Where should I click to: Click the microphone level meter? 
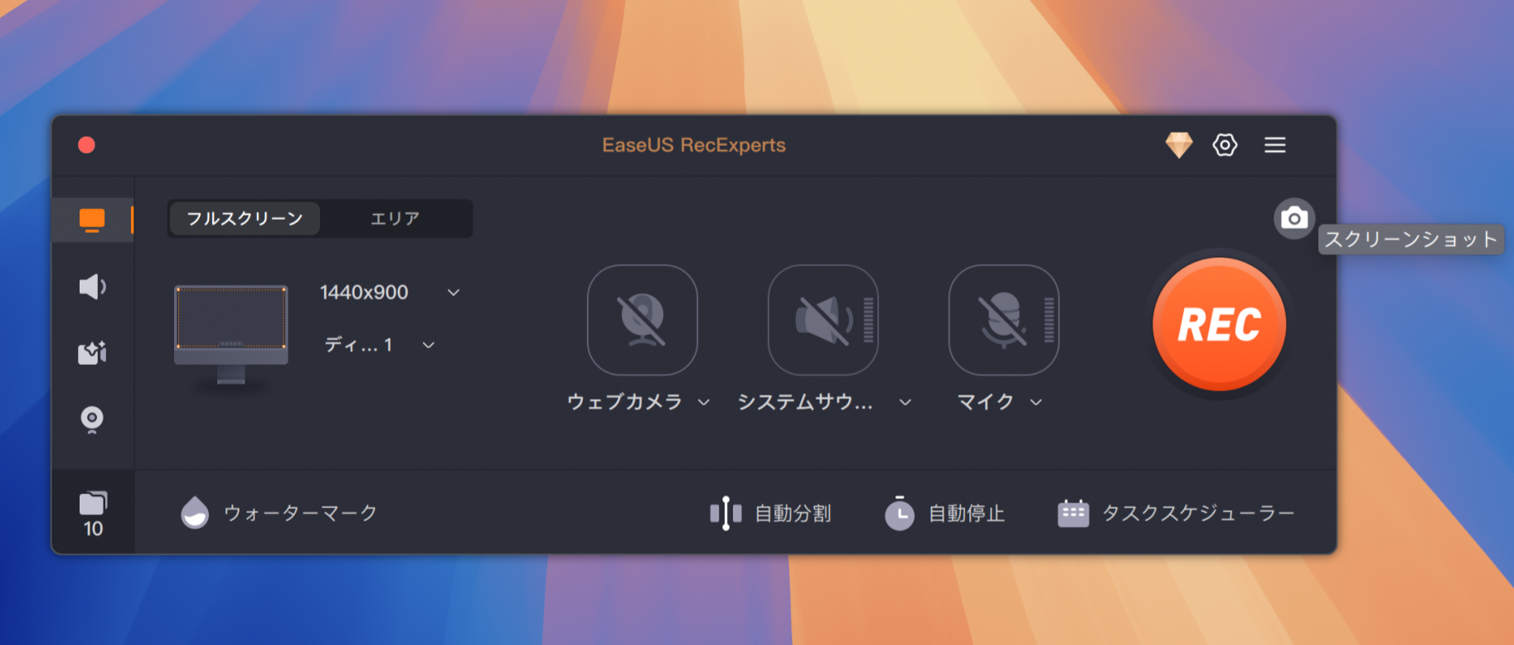coord(1049,320)
